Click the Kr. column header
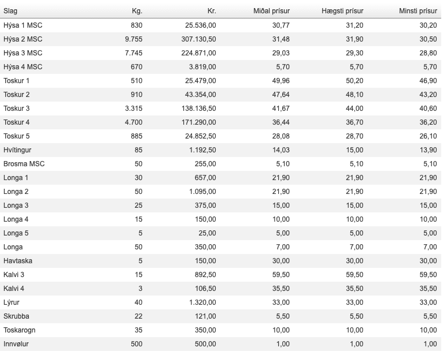Screen dimensions: 447x355 (211, 11)
